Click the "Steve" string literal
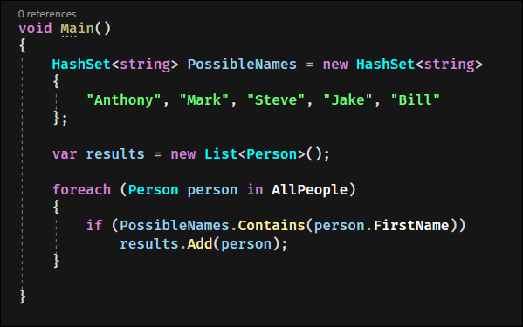Image resolution: width=523 pixels, height=327 pixels. (276, 100)
